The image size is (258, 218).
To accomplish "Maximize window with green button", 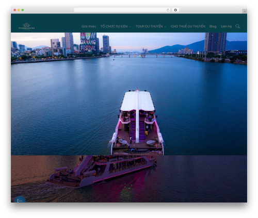I will pyautogui.click(x=23, y=10).
